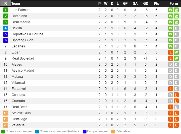Click the rank 5 badge beside Deportivo La Coruna
The height and width of the screenshot is (134, 181).
click(6, 34)
